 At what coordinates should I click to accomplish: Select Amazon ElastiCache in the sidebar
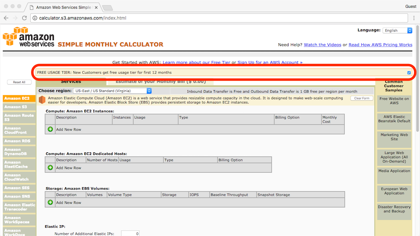tap(19, 164)
